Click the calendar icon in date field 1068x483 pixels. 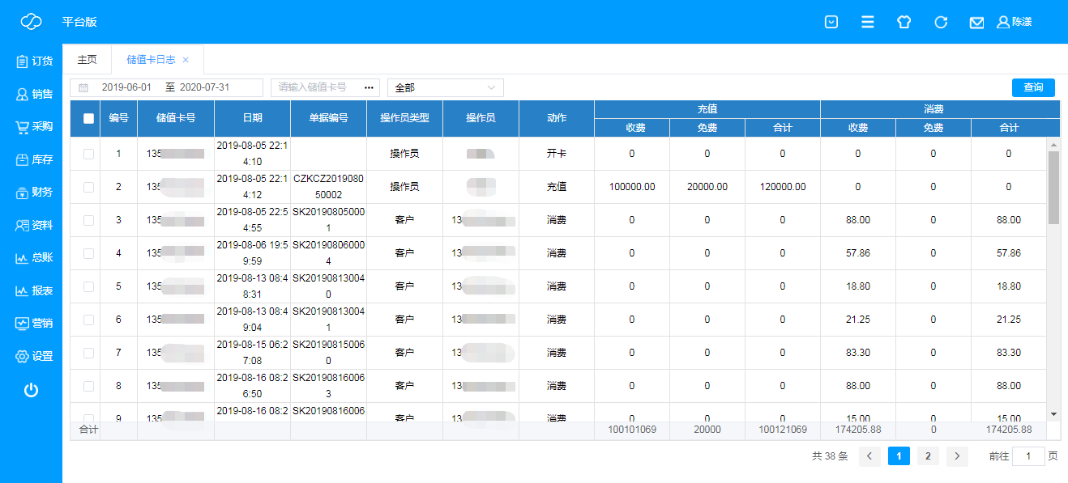click(x=83, y=87)
